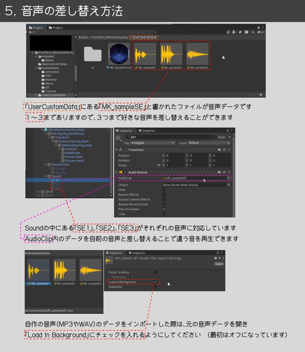Click the AudioClip object picker circle icon

click(228, 178)
